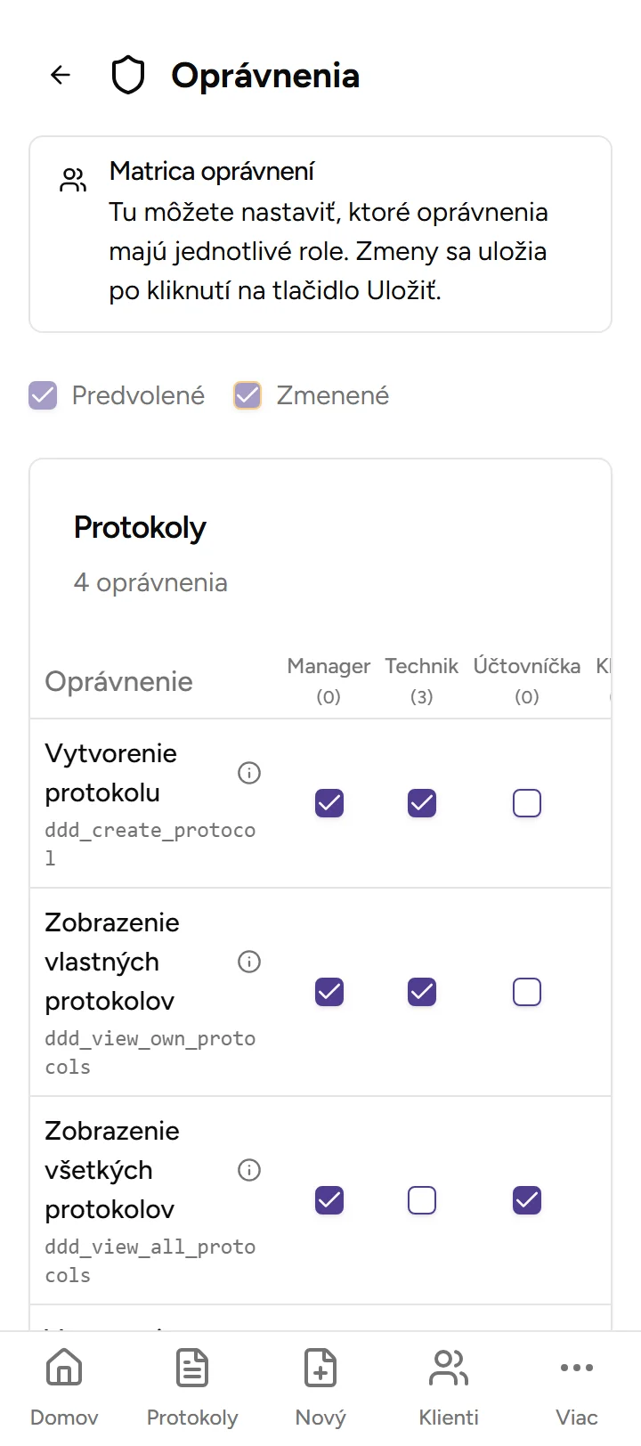This screenshot has width=641, height=1446.
Task: Tap the back arrow next to Oprávnenia
Action: click(59, 75)
